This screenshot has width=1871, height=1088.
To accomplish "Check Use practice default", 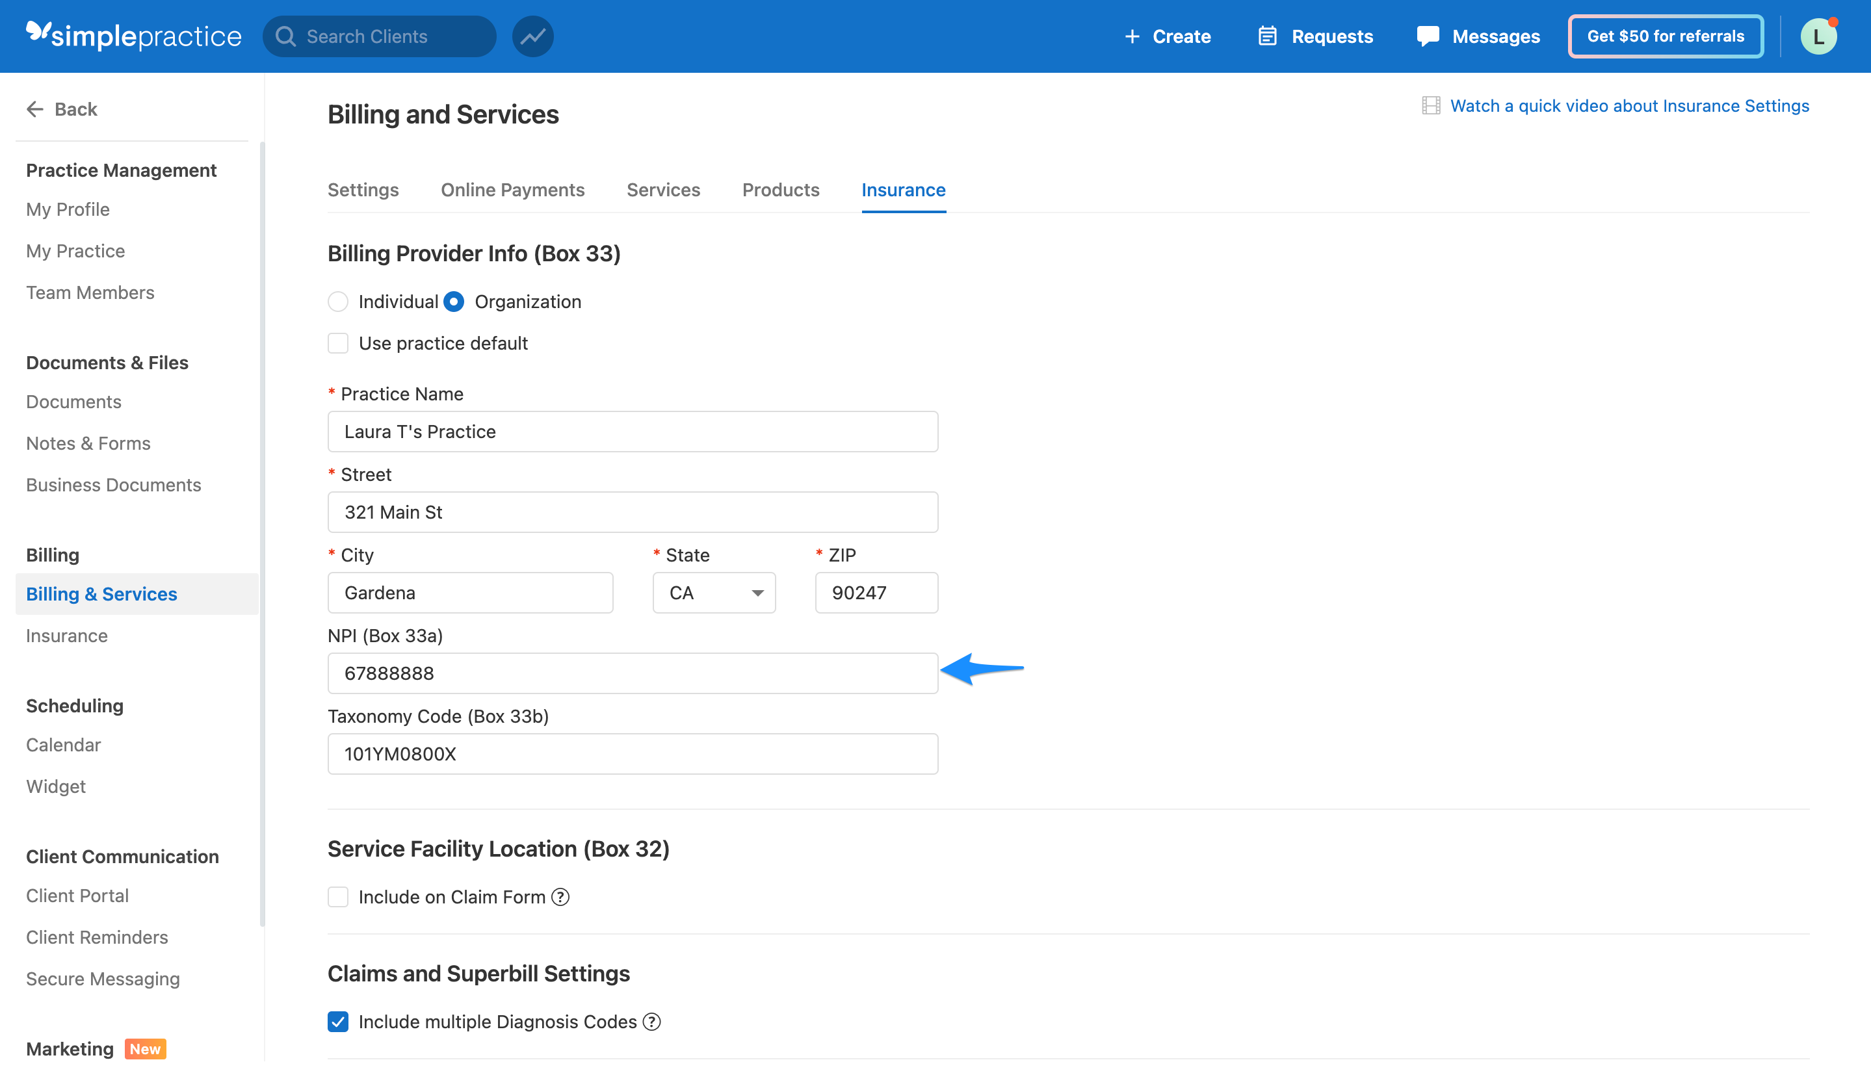I will (338, 343).
